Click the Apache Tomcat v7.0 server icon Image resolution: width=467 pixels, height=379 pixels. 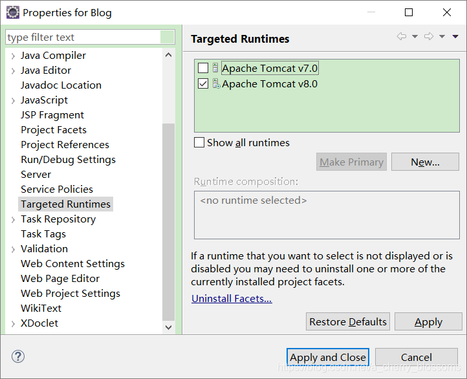pyautogui.click(x=215, y=68)
